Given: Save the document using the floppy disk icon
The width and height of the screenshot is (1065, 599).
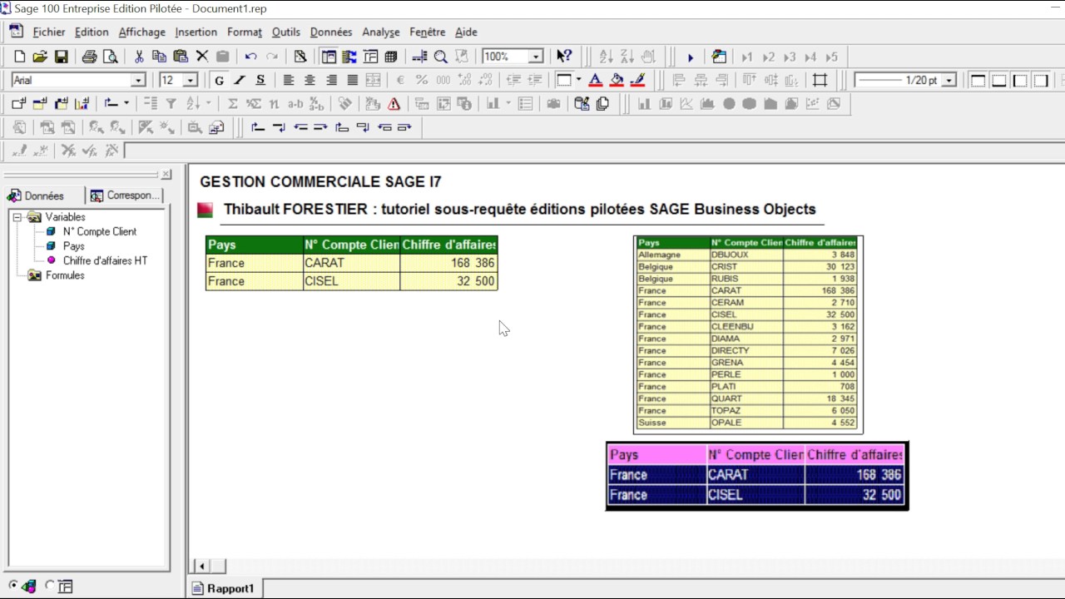Looking at the screenshot, I should [x=61, y=57].
